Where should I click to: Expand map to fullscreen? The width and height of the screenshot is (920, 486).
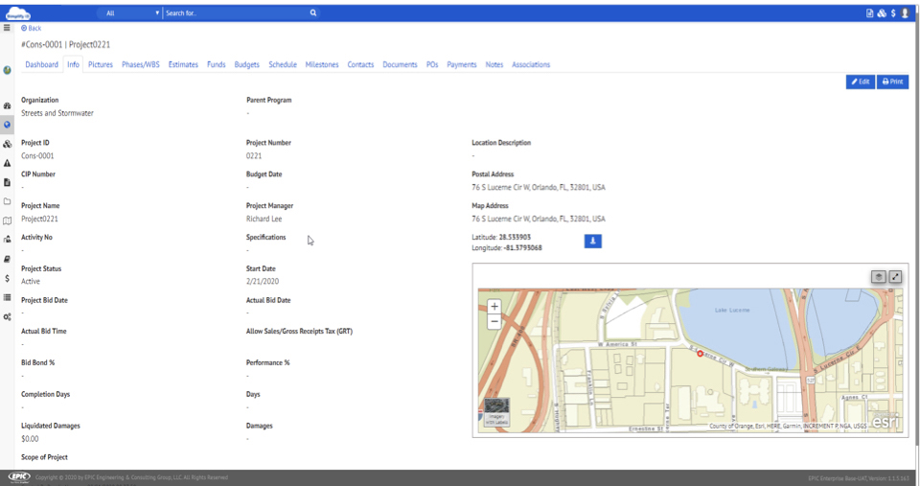click(x=895, y=277)
